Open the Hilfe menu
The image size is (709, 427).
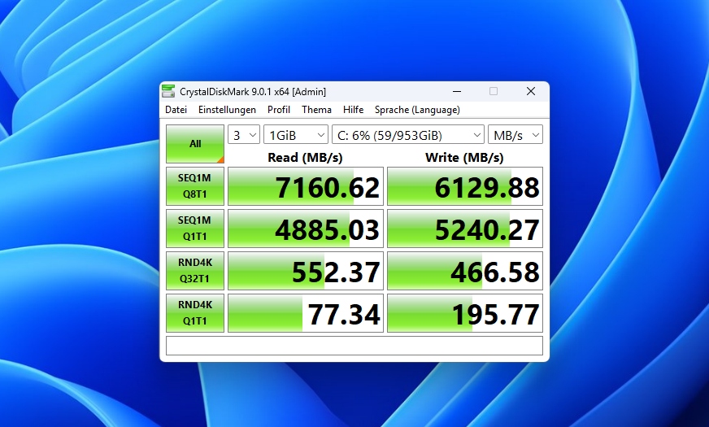353,110
